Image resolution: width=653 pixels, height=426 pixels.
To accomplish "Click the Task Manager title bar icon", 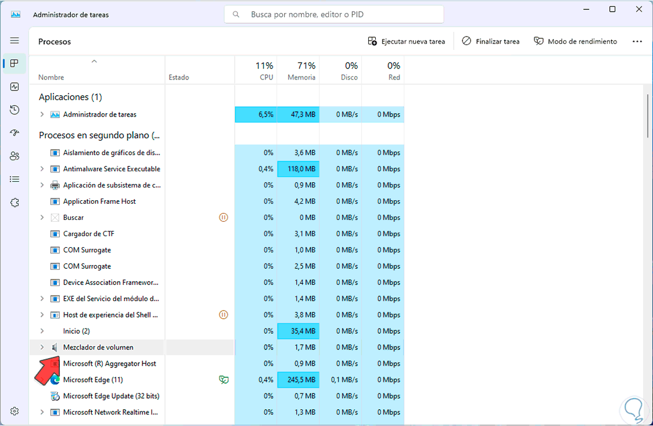I will click(x=16, y=15).
